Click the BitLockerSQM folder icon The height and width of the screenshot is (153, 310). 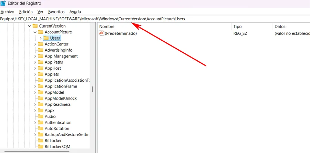click(x=41, y=146)
